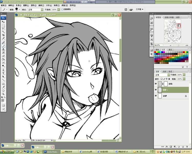
Task: Select the Rectangular Marquee tool
Action: pos(3,25)
